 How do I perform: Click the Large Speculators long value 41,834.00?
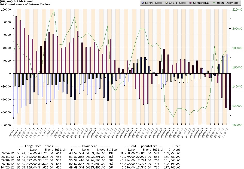pos(29,153)
